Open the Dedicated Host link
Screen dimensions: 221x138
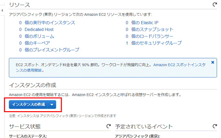coord(39,29)
